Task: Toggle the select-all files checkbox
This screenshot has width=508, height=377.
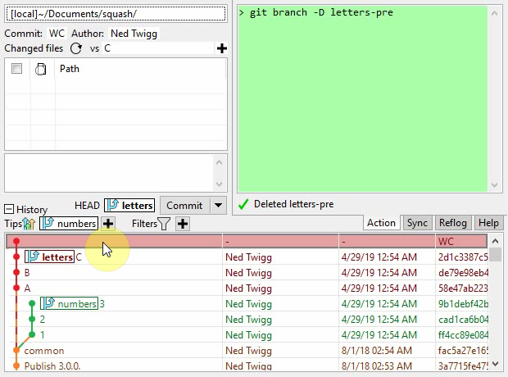Action: pyautogui.click(x=16, y=70)
